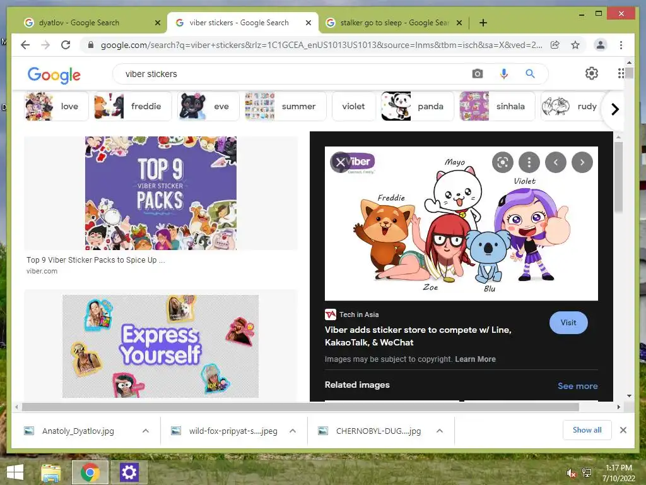The width and height of the screenshot is (646, 485).
Task: Submit search with magnifier icon
Action: tap(530, 74)
